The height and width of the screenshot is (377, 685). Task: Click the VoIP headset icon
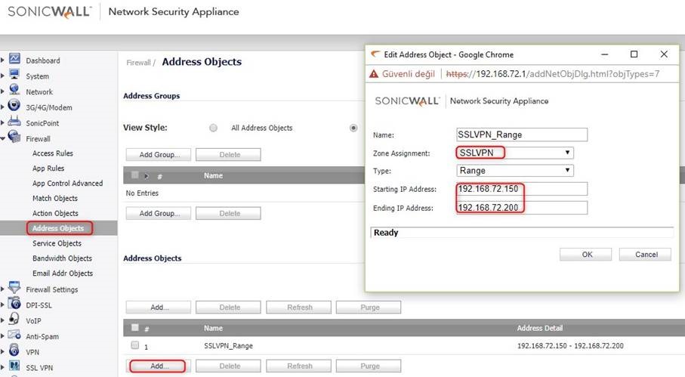click(14, 319)
